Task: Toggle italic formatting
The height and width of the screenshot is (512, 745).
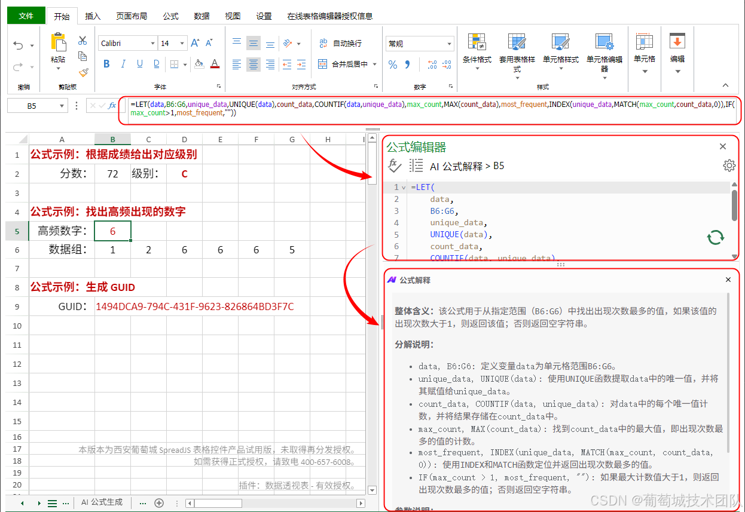Action: (123, 64)
